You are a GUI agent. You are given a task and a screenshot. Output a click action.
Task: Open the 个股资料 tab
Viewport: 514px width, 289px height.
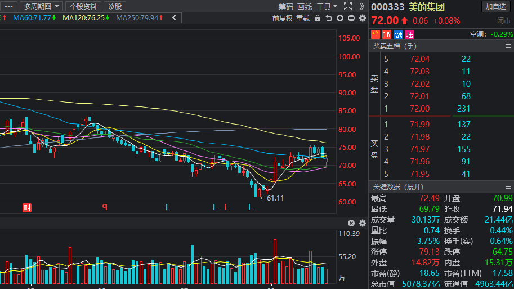[83, 6]
